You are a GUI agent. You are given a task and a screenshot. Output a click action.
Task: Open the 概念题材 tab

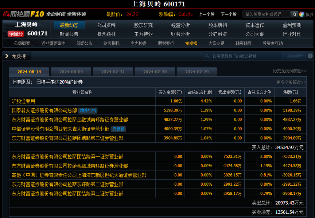tap(106, 34)
